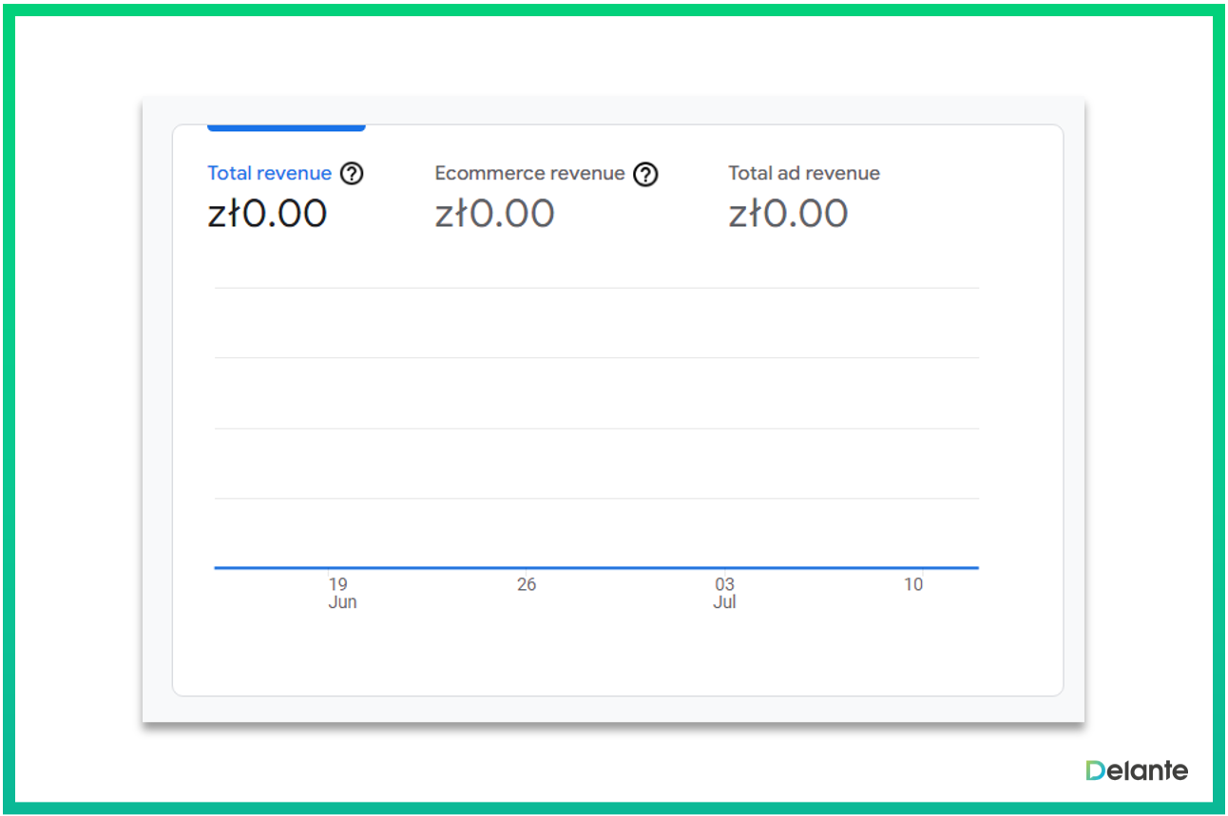Image resolution: width=1228 pixels, height=816 pixels.
Task: Click the Total ad revenue zł0.00 value
Action: point(788,214)
